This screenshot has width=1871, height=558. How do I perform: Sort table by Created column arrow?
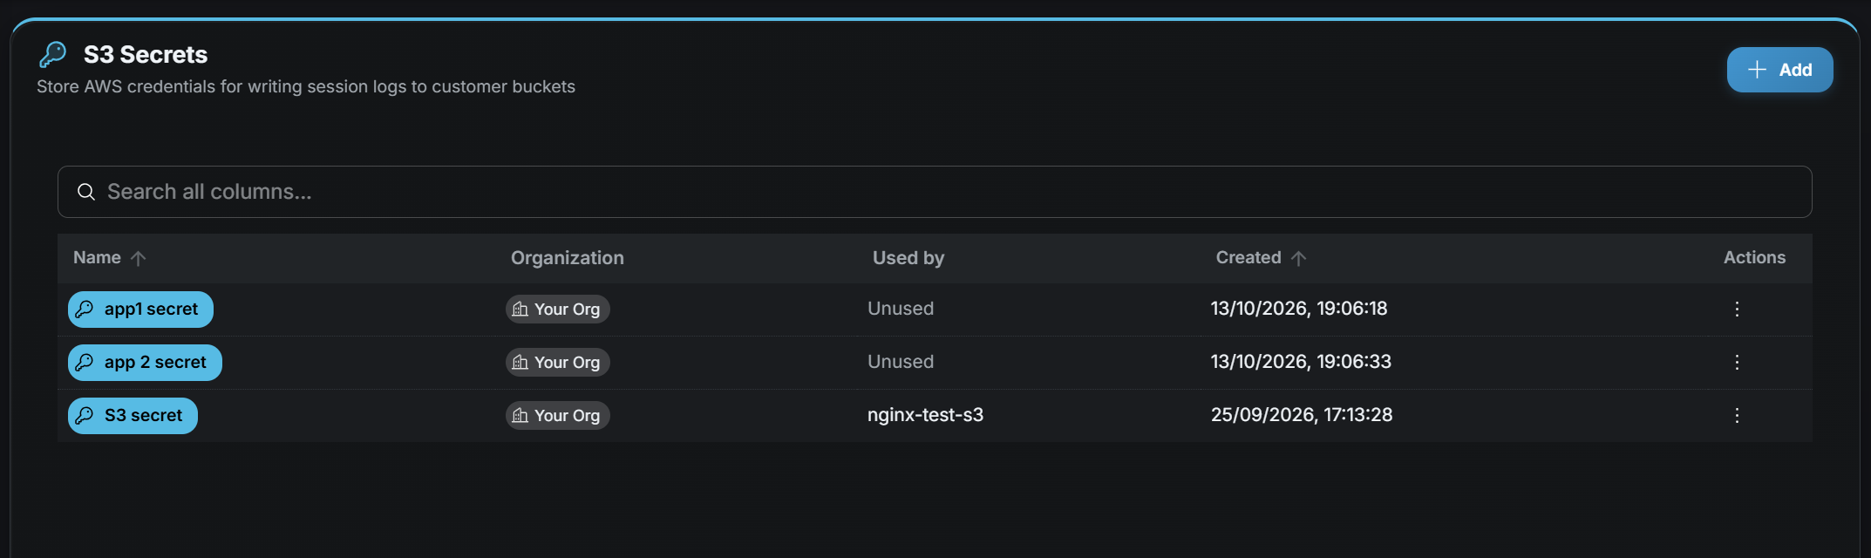pyautogui.click(x=1298, y=258)
